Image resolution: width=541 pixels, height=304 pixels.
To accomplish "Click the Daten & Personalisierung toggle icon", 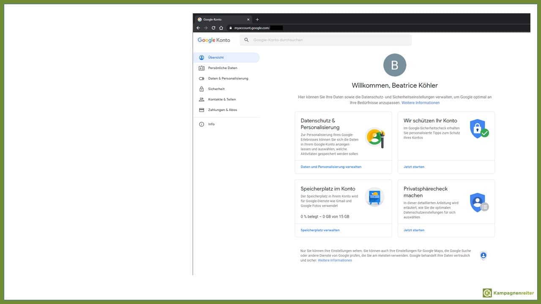I will click(201, 79).
